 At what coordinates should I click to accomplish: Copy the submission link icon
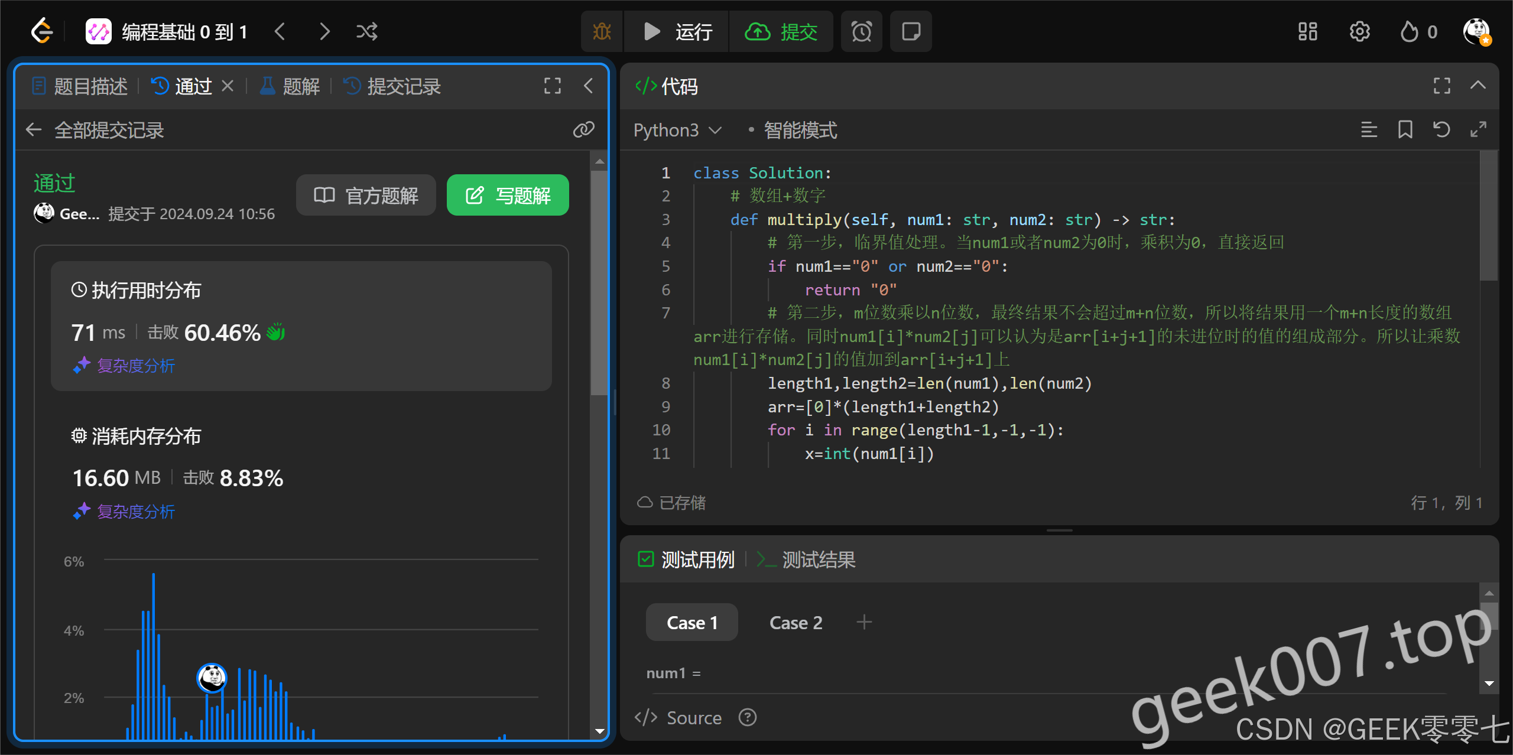[583, 129]
